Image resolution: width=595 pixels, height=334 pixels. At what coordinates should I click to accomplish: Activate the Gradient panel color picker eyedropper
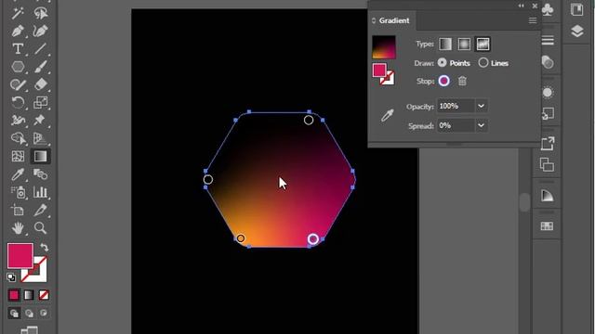tap(387, 115)
